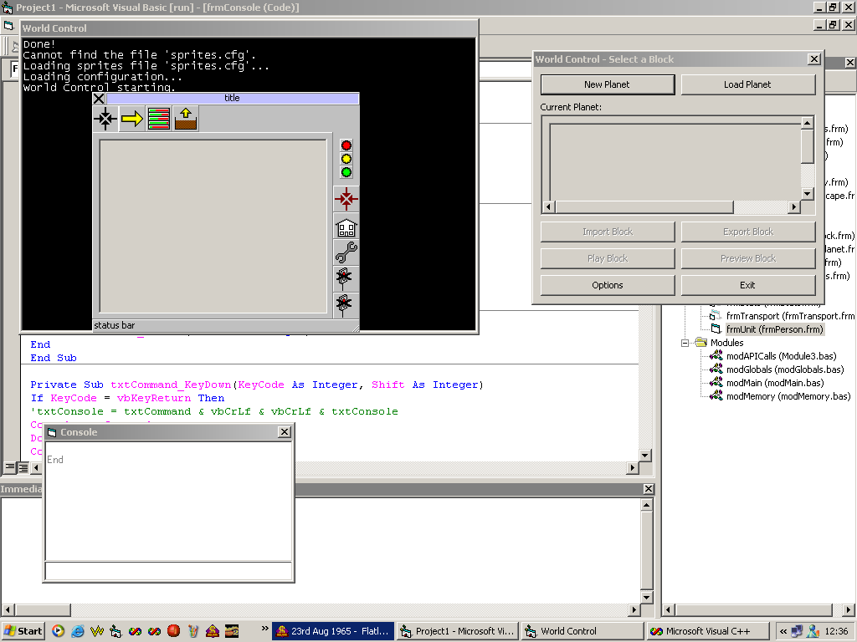Switch to the 'Project1 - Microsoft Vi...' taskbar item
Viewport: 857px width, 642px height.
[x=458, y=631]
